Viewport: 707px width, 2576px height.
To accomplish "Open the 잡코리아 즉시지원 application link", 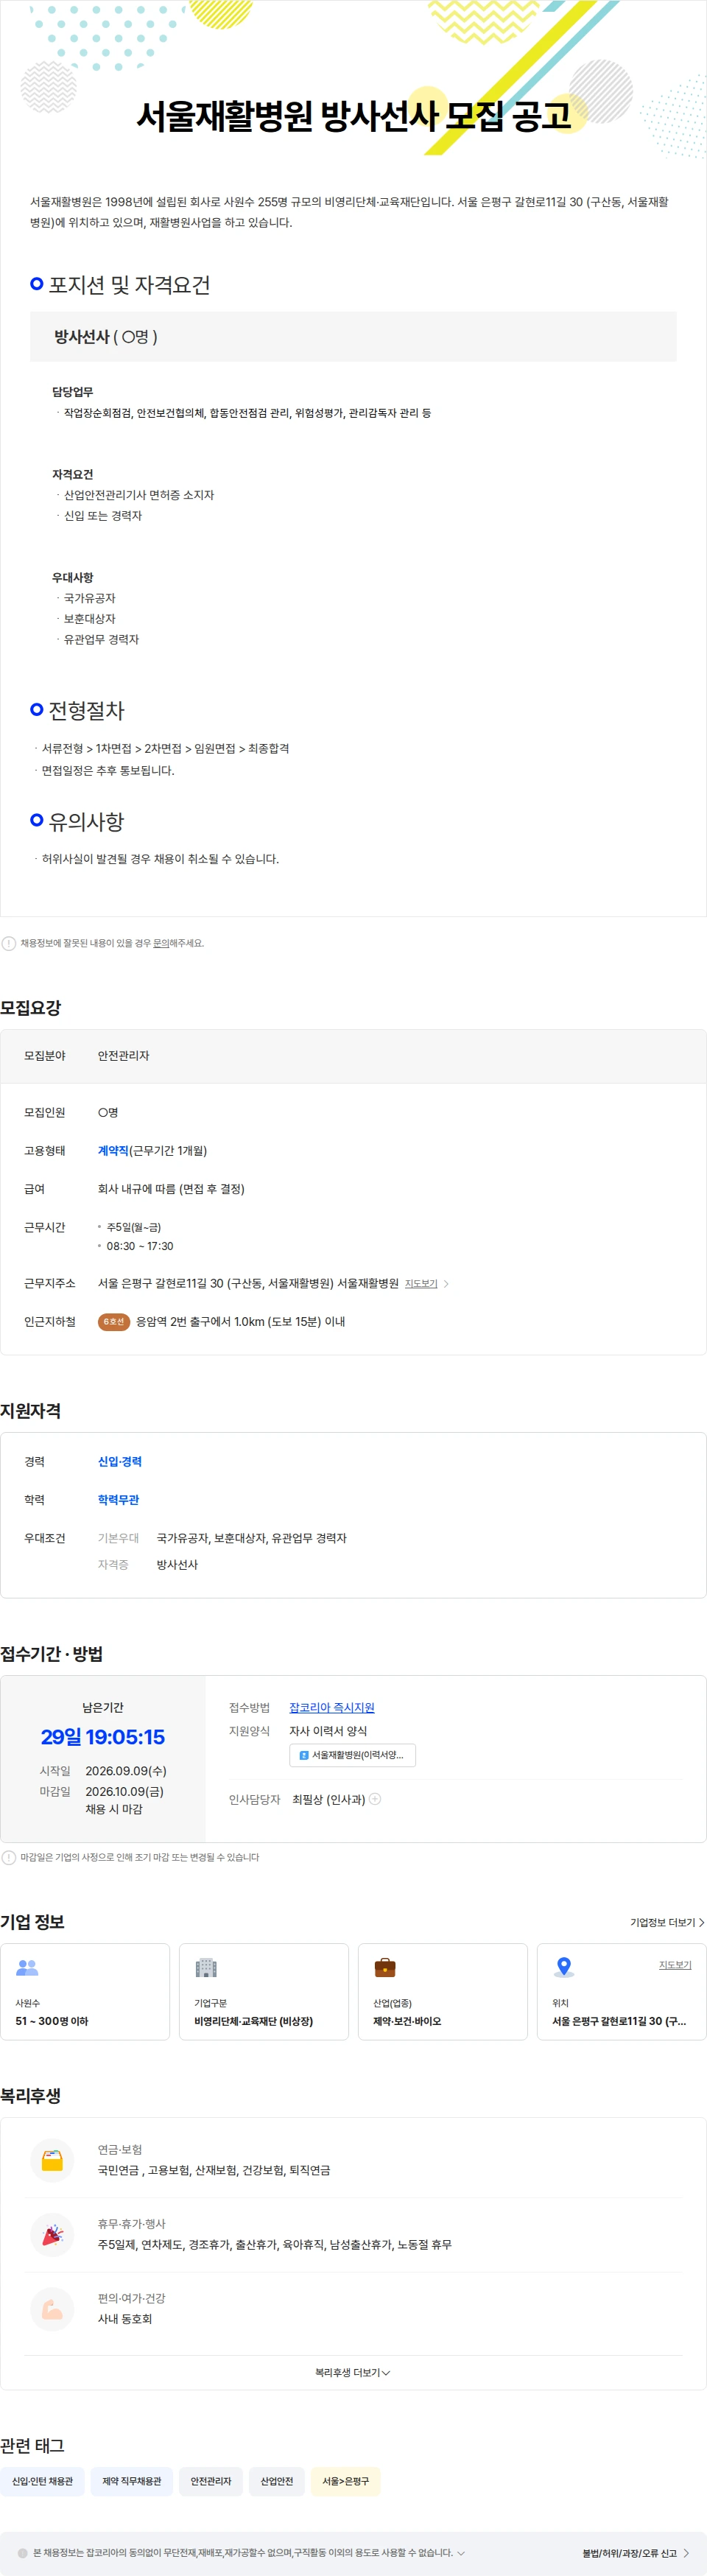I will (x=332, y=1707).
